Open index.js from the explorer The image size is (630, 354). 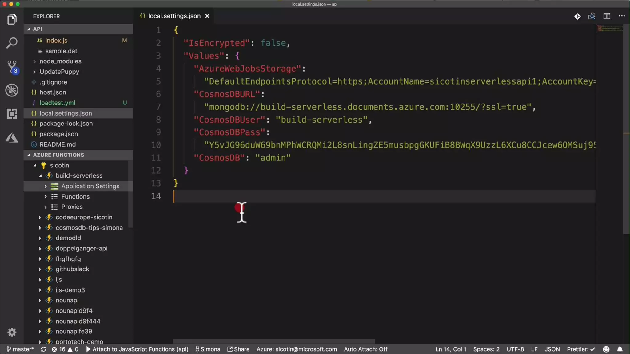click(56, 41)
